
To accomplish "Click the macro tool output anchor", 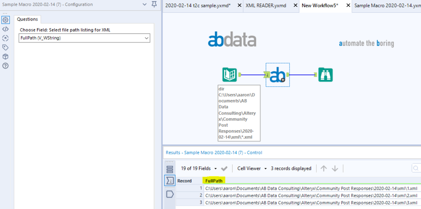I will [288, 75].
